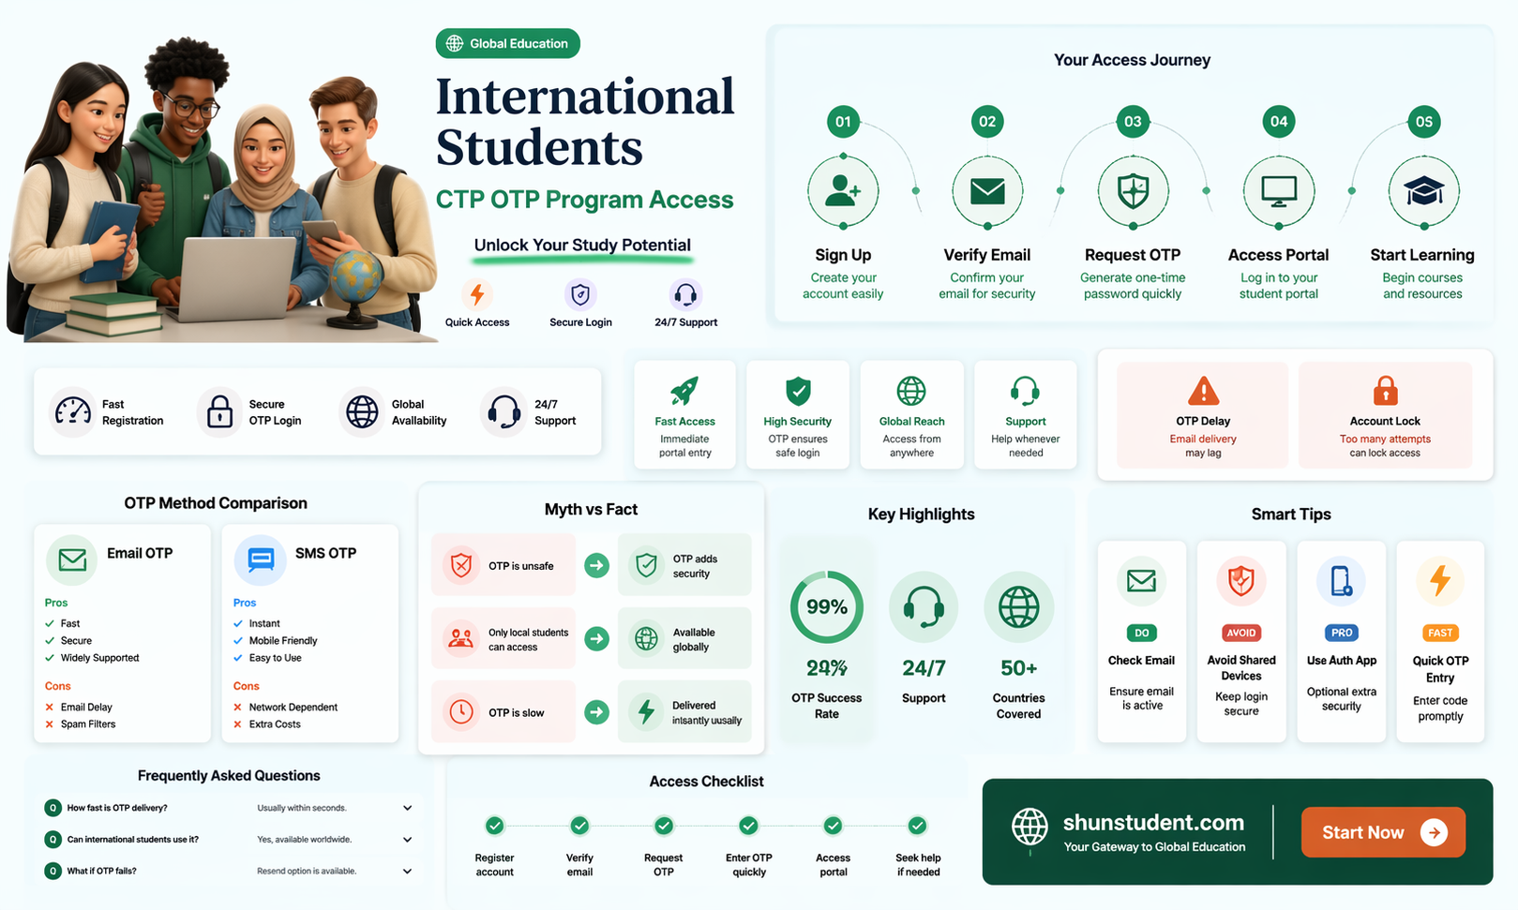Toggle the Register account checkmark

point(494,826)
